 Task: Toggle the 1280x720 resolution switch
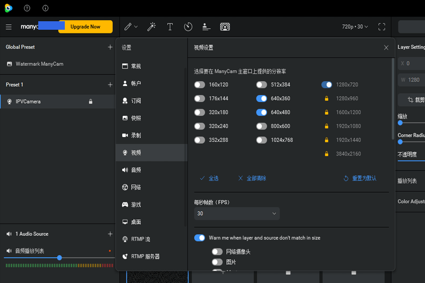point(327,85)
